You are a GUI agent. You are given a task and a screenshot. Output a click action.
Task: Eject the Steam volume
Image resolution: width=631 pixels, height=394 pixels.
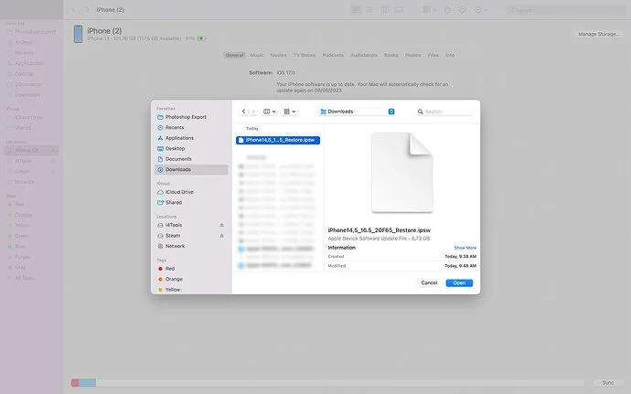point(221,236)
